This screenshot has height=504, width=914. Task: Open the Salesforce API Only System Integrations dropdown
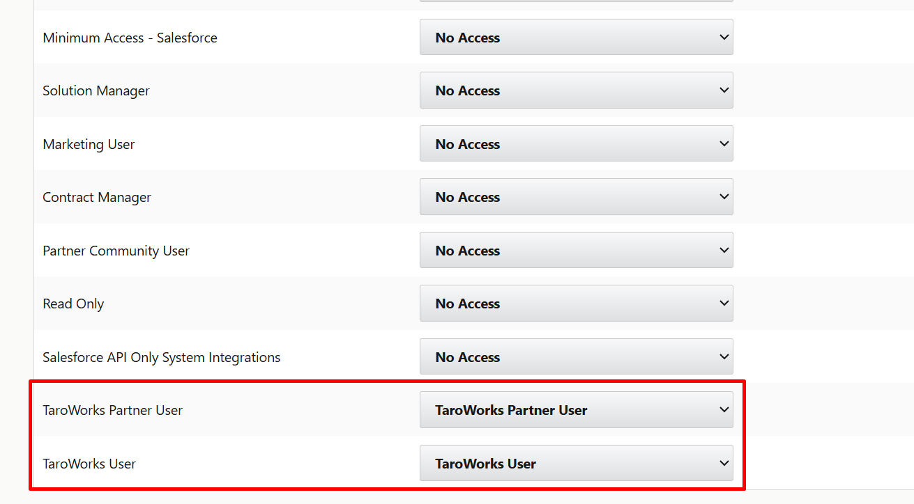tap(576, 357)
